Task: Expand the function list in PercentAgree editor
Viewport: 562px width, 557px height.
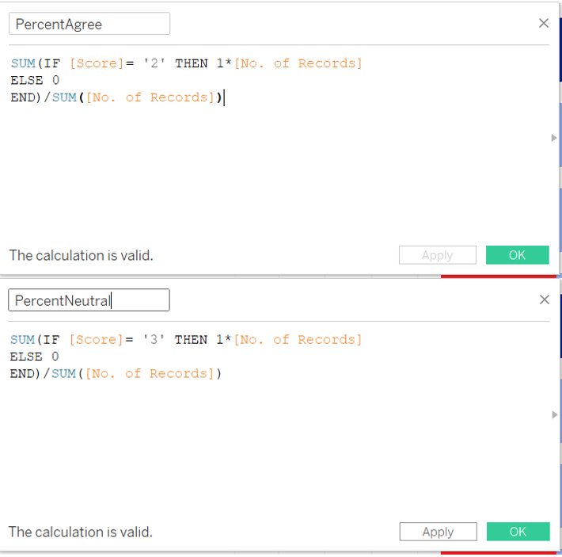Action: [553, 138]
